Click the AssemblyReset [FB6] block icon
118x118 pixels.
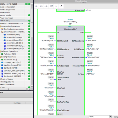tap(5, 40)
